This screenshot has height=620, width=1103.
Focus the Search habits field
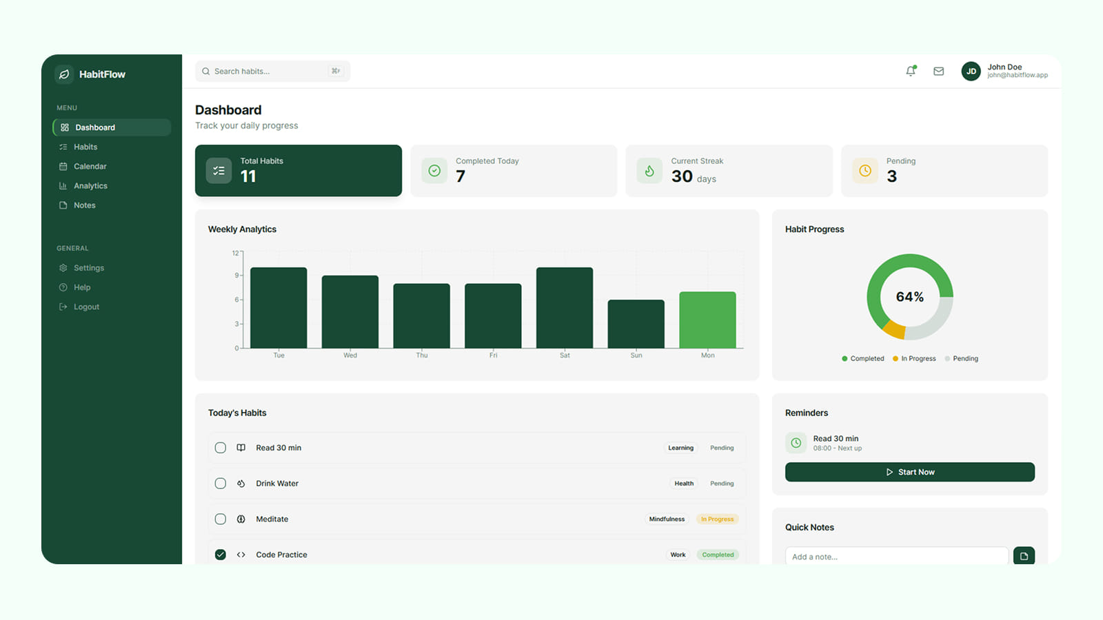[269, 71]
